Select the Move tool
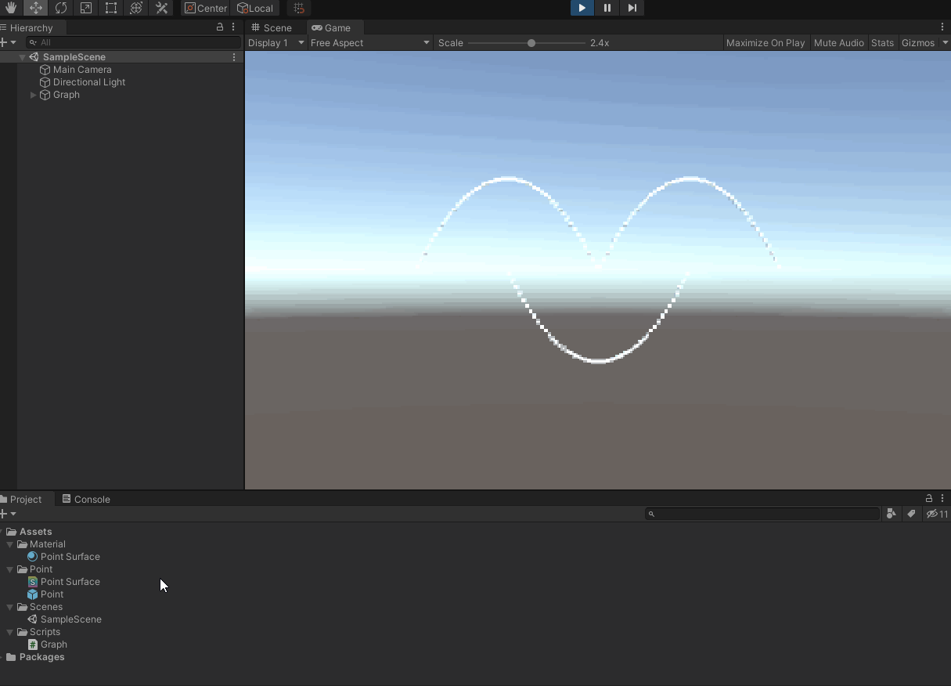Viewport: 951px width, 686px height. [x=35, y=8]
